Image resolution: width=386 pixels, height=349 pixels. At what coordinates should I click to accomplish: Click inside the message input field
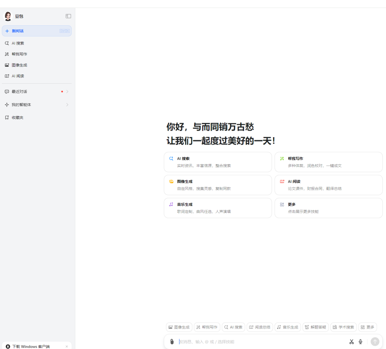(250, 341)
